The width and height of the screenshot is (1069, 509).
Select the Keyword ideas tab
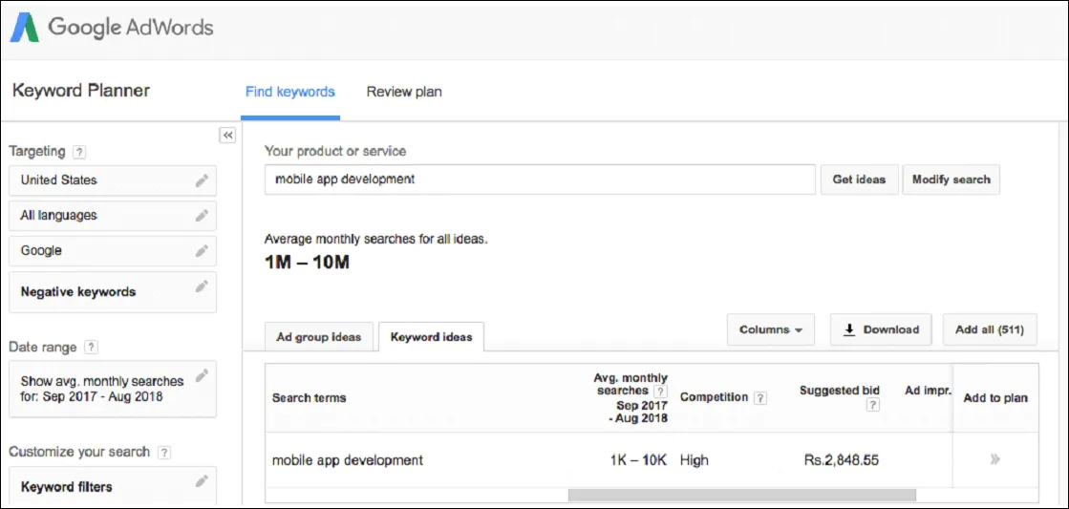pos(432,337)
